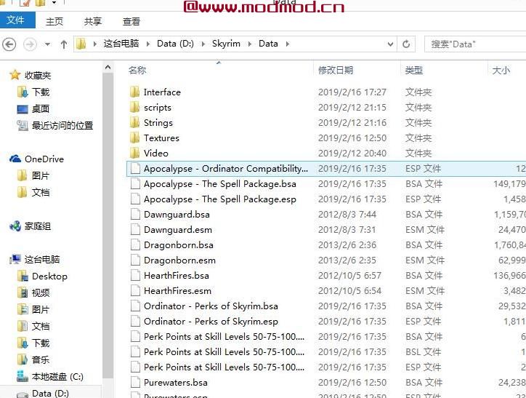
Task: Sort by 名称 column header
Action: click(137, 70)
